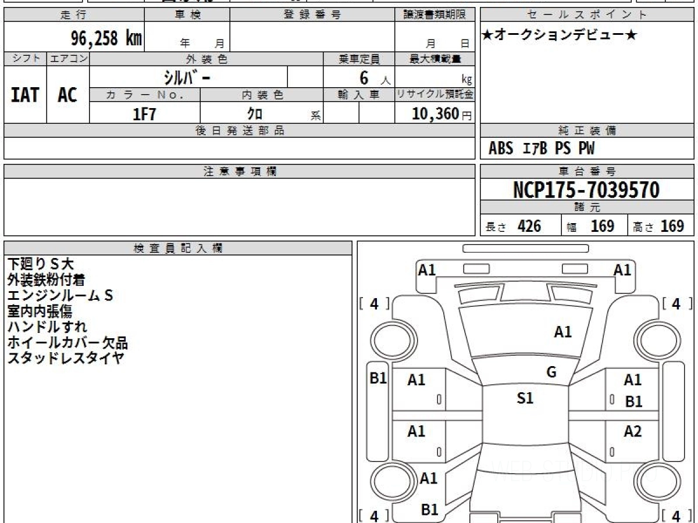The height and width of the screenshot is (523, 698).
Task: Select the inspector note 下廻りS大
Action: point(41,264)
